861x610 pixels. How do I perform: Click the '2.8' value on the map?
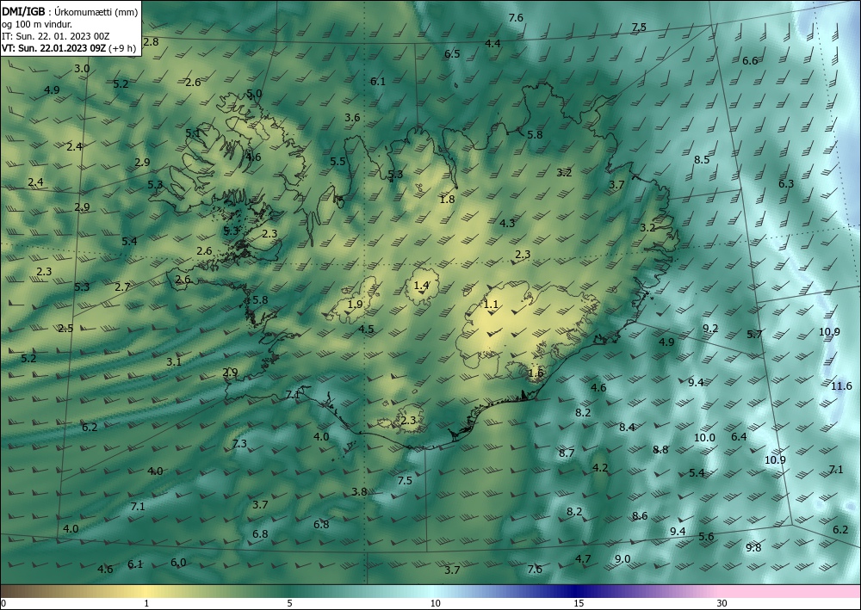(151, 41)
